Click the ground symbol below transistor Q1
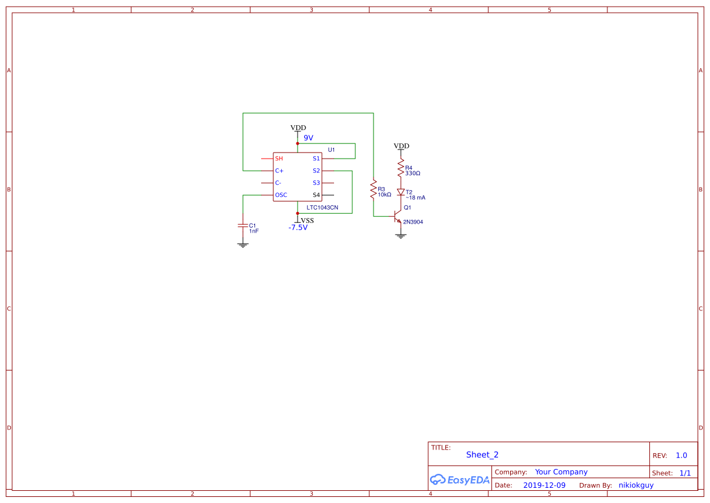The image size is (710, 503). point(401,236)
